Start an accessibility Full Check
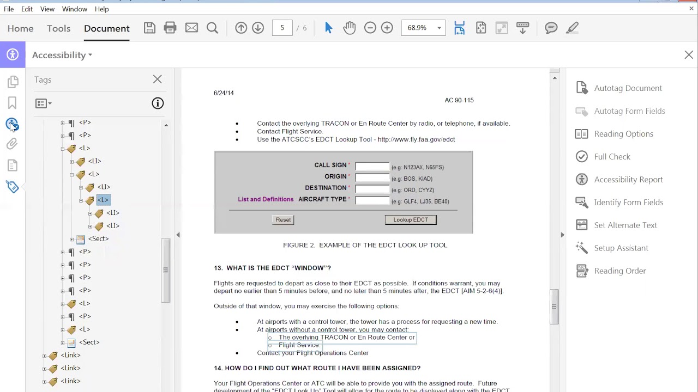 (x=603, y=157)
